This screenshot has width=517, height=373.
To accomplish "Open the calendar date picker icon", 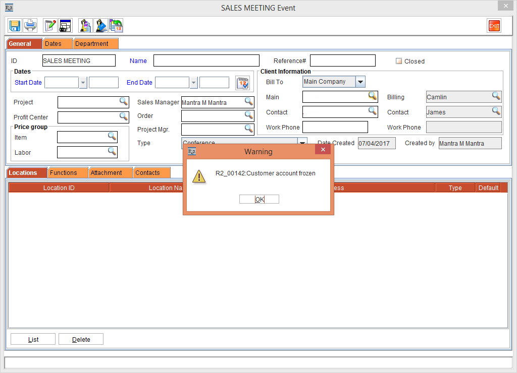I will tap(243, 83).
